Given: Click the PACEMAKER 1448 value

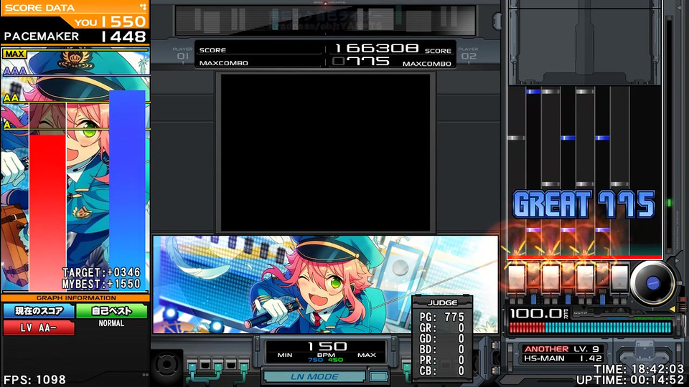Looking at the screenshot, I should click(x=75, y=37).
